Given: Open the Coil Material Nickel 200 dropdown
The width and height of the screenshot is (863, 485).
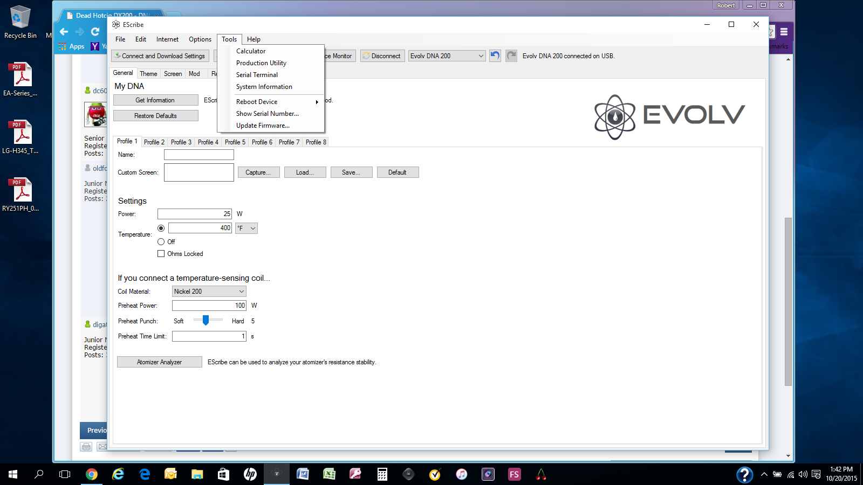Looking at the screenshot, I should [209, 292].
